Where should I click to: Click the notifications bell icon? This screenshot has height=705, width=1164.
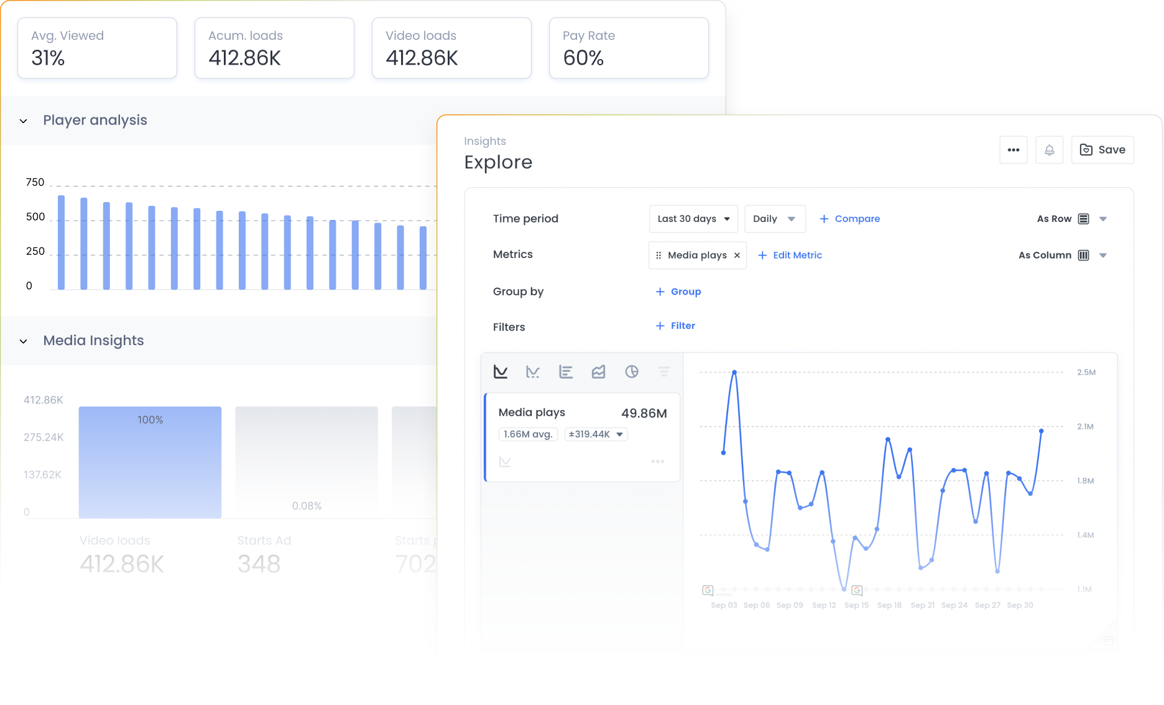click(x=1050, y=150)
